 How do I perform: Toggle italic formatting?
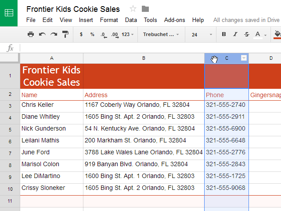tap(235, 34)
